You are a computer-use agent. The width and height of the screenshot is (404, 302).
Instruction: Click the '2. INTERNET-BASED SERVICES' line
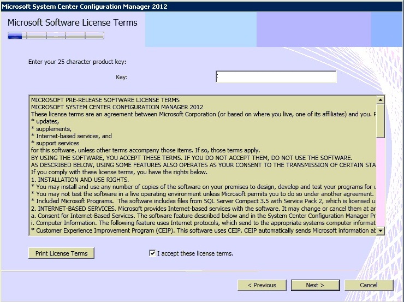[x=203, y=209]
